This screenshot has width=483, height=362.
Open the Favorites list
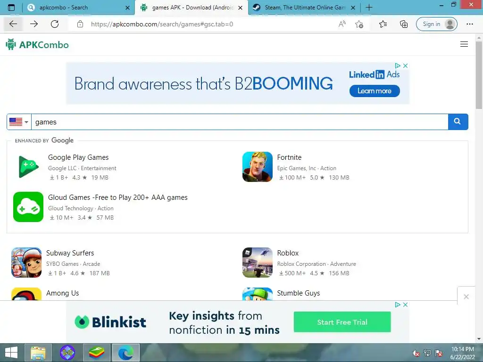(383, 24)
